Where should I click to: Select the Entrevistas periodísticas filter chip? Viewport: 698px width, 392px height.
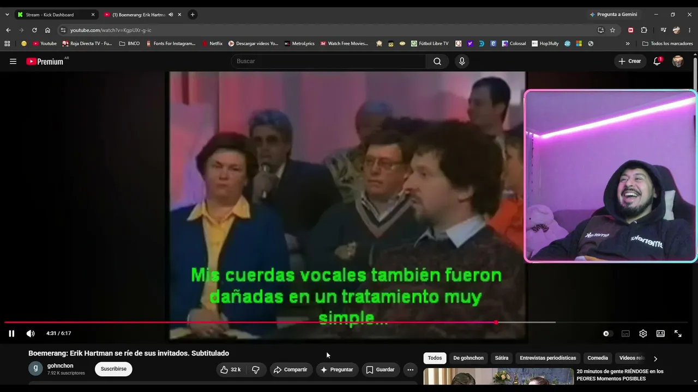pos(548,358)
